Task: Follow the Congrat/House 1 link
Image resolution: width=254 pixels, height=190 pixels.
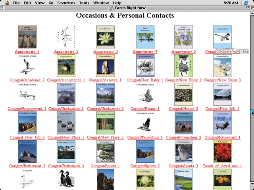Action: 145,109
